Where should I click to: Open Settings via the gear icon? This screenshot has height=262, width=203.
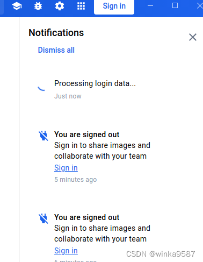pos(60,6)
